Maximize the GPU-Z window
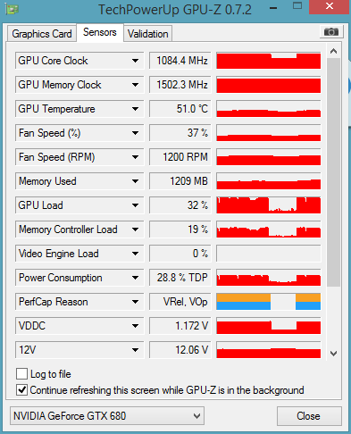The width and height of the screenshot is (351, 434). 297,6
